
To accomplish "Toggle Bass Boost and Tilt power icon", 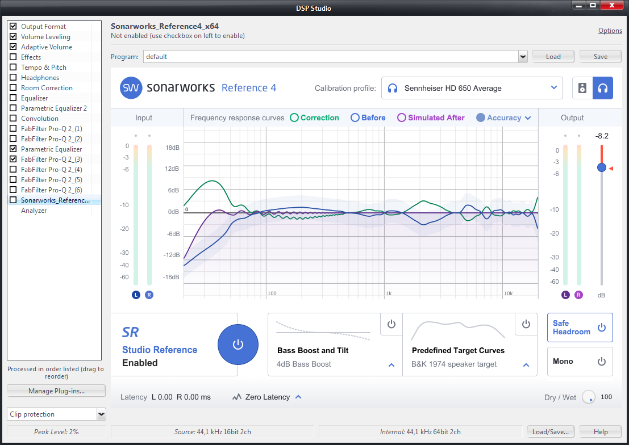I will (391, 324).
